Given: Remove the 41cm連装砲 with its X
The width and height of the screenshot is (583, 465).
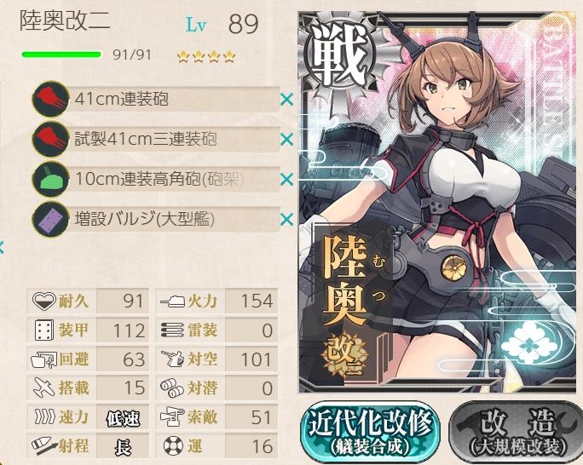Looking at the screenshot, I should 286,100.
